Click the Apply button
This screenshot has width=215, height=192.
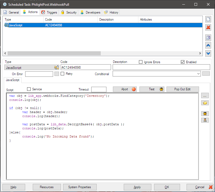[x=137, y=187]
